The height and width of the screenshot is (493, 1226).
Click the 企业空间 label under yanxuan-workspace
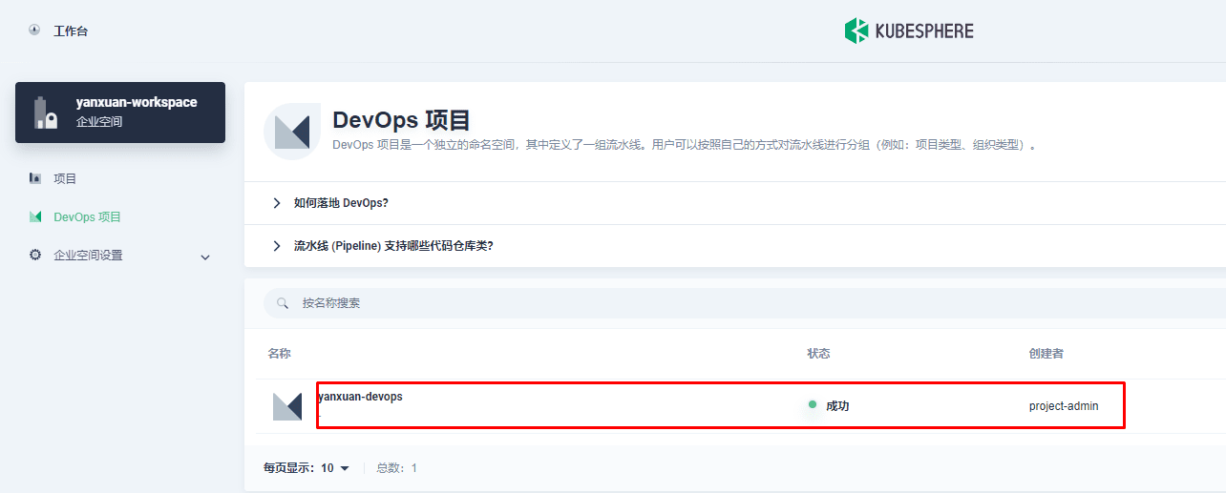[99, 121]
